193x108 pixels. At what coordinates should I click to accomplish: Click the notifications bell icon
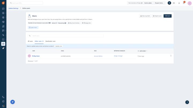[179, 3]
